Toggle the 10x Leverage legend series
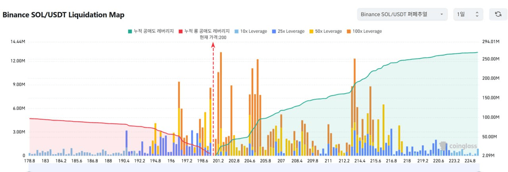Screen dimensions: 508x172 click(250, 31)
